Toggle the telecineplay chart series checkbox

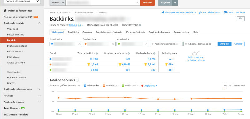pyautogui.click(x=85, y=86)
